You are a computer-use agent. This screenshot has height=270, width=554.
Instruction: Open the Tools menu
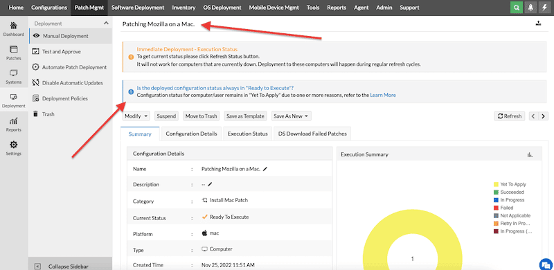(x=313, y=8)
